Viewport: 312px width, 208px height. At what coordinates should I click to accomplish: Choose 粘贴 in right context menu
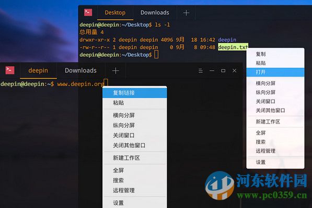pyautogui.click(x=275, y=63)
